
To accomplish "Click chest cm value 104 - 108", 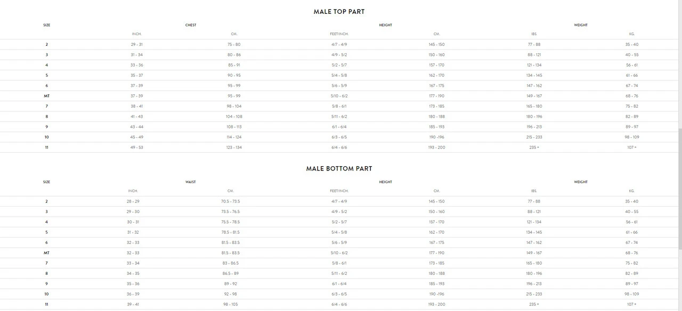I will coord(234,116).
